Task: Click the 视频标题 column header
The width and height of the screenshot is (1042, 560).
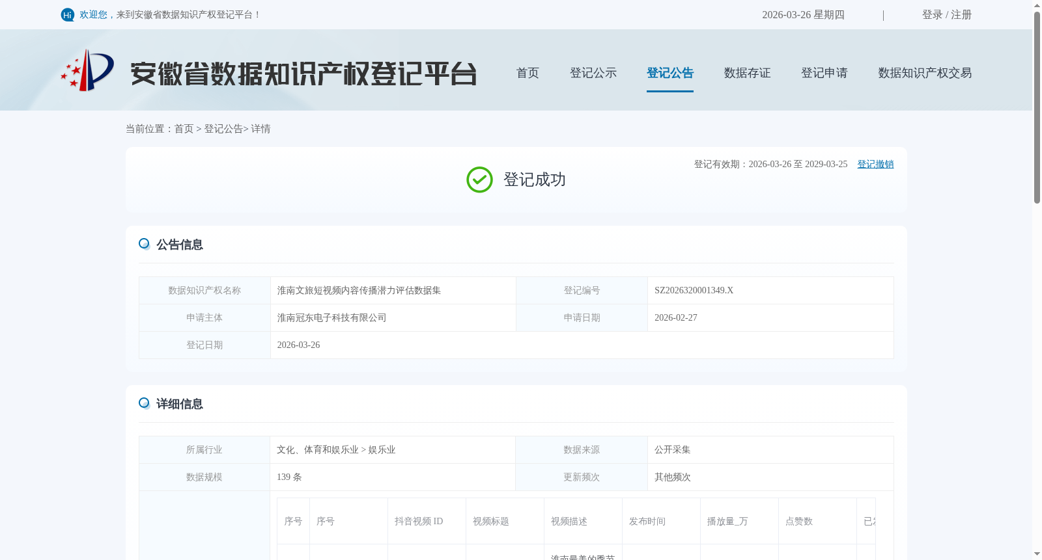Action: [x=505, y=522]
